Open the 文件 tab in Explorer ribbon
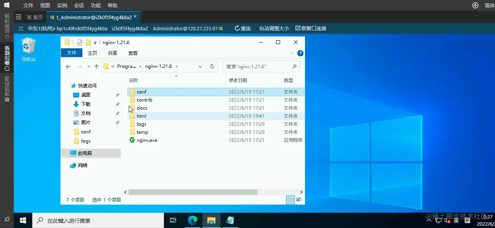Image resolution: width=495 pixels, height=228 pixels. coord(72,53)
